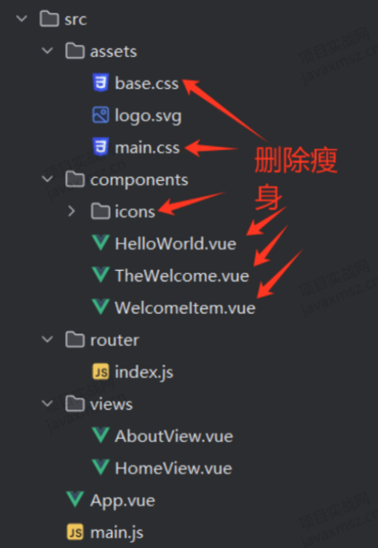The width and height of the screenshot is (378, 548).
Task: Expand the icons folder arrow
Action: pos(72,211)
